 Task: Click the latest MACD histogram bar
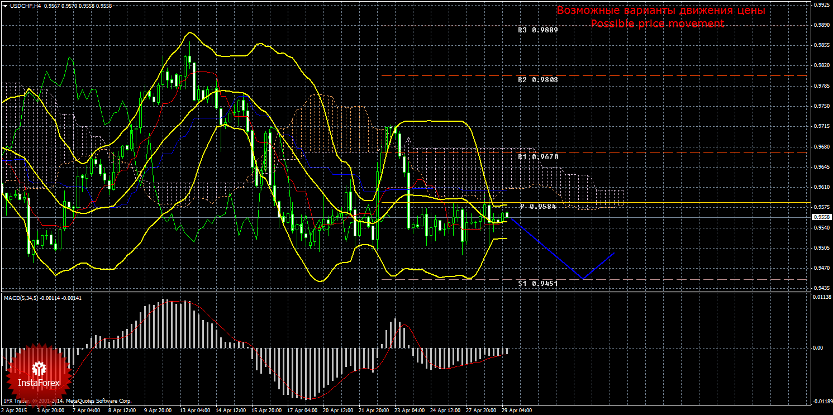tap(507, 351)
